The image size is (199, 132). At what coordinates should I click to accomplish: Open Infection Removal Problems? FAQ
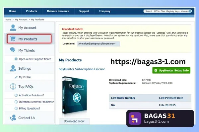tap(36, 102)
